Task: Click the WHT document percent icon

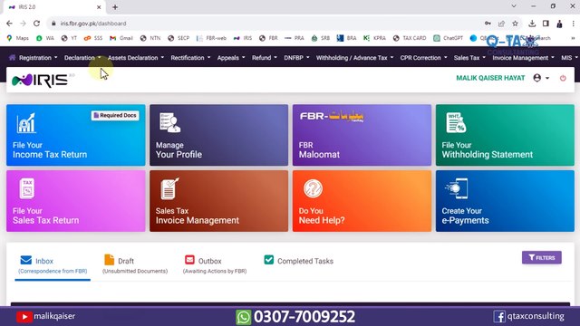Action: tap(456, 123)
